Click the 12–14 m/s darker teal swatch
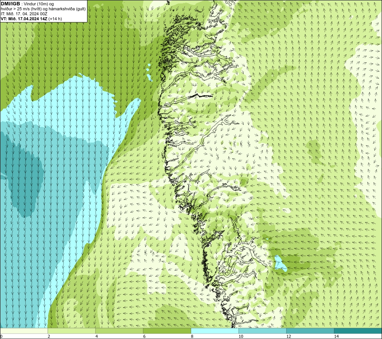The width and height of the screenshot is (382, 339). [x=310, y=331]
